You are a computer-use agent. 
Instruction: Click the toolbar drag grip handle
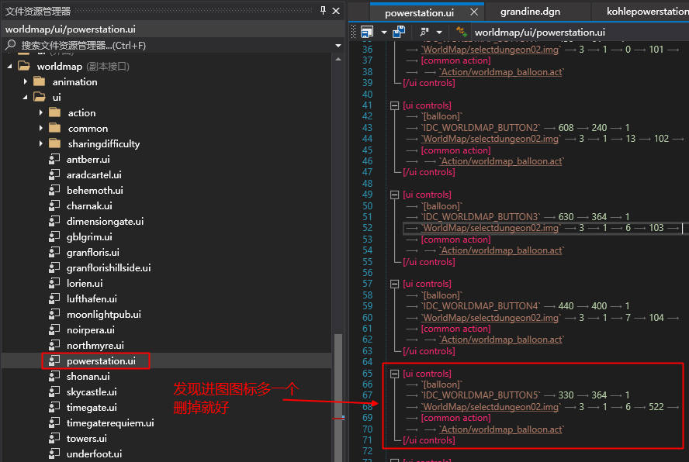[x=354, y=32]
